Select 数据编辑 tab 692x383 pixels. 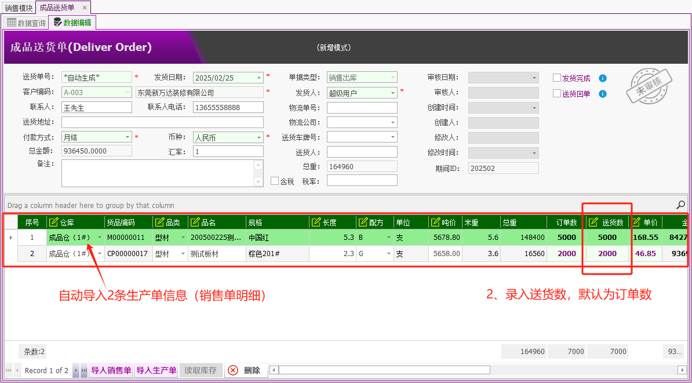[72, 23]
